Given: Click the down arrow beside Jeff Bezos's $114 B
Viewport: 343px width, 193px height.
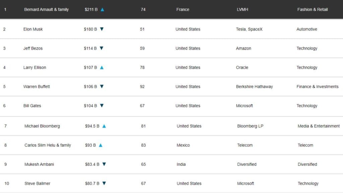Looking at the screenshot, I should 101,48.
